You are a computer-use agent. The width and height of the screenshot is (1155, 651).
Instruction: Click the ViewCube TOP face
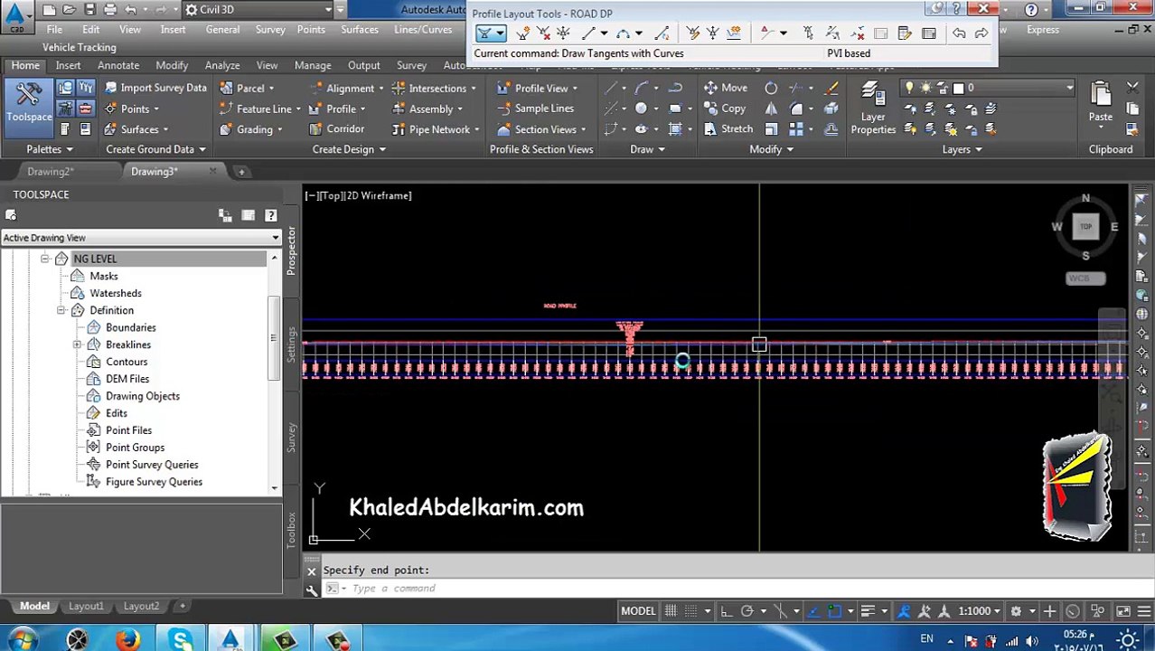[1085, 226]
